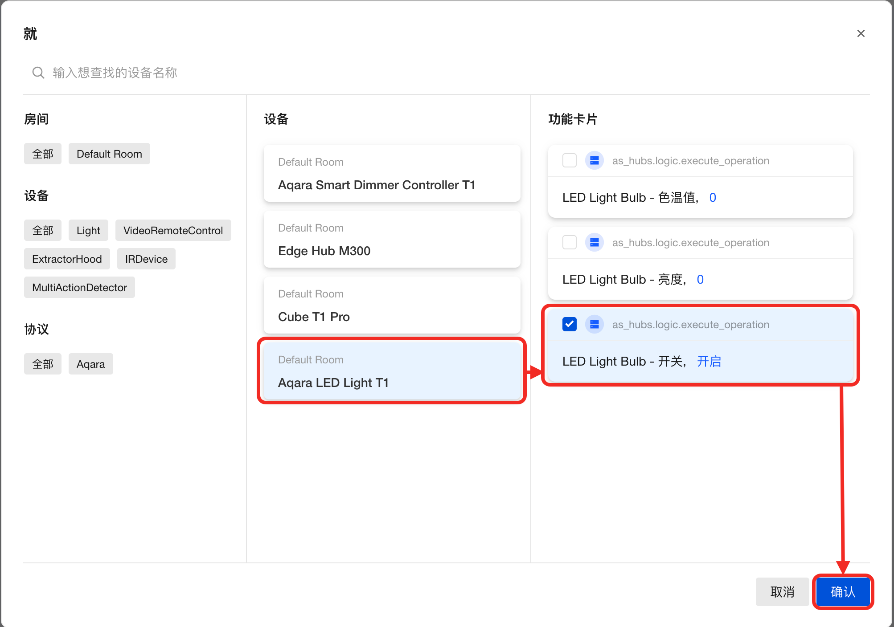894x627 pixels.
Task: Filter protocol by Aqara tag
Action: pyautogui.click(x=90, y=364)
